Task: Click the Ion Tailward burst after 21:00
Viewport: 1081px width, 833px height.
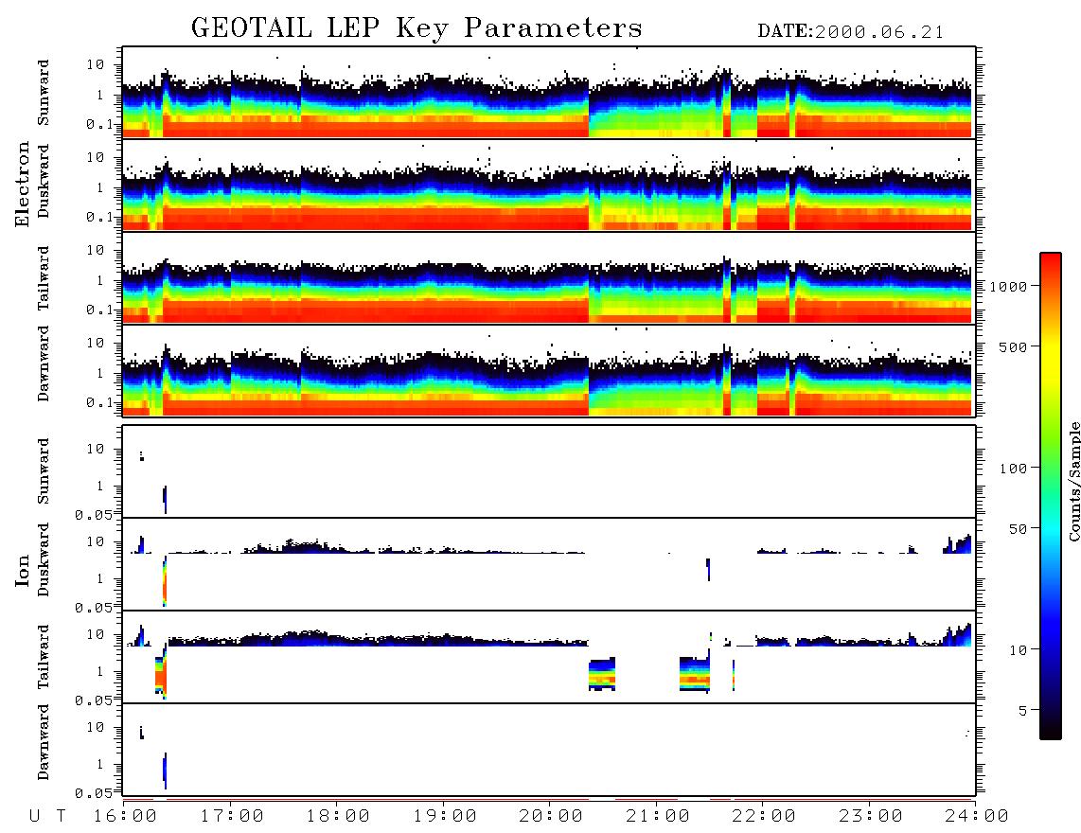Action: click(x=694, y=674)
